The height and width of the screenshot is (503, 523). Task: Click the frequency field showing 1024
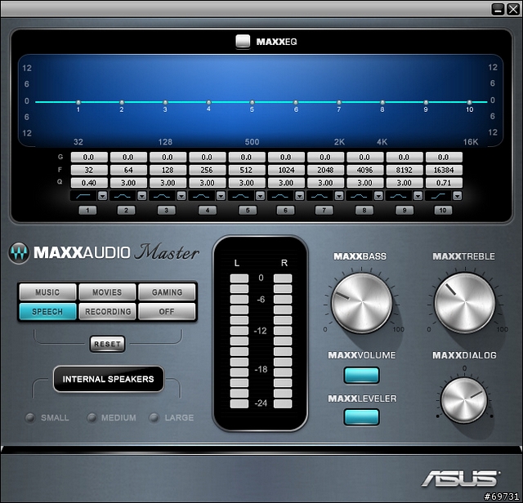pyautogui.click(x=286, y=170)
